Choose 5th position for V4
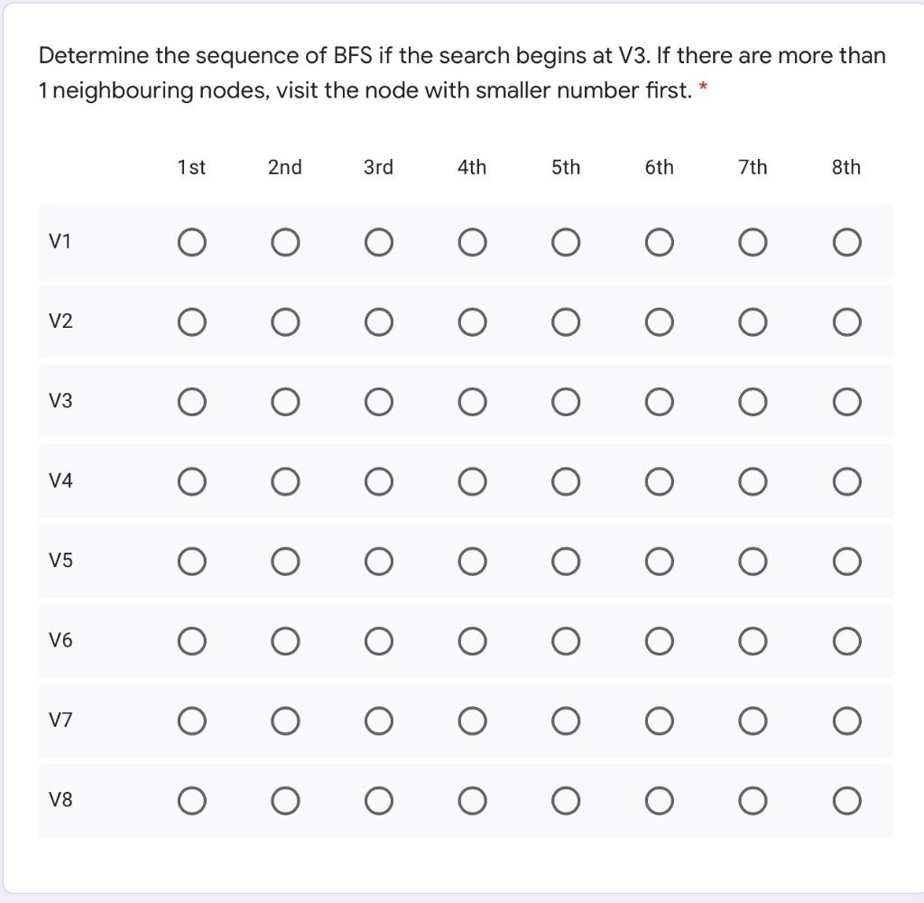 click(566, 481)
